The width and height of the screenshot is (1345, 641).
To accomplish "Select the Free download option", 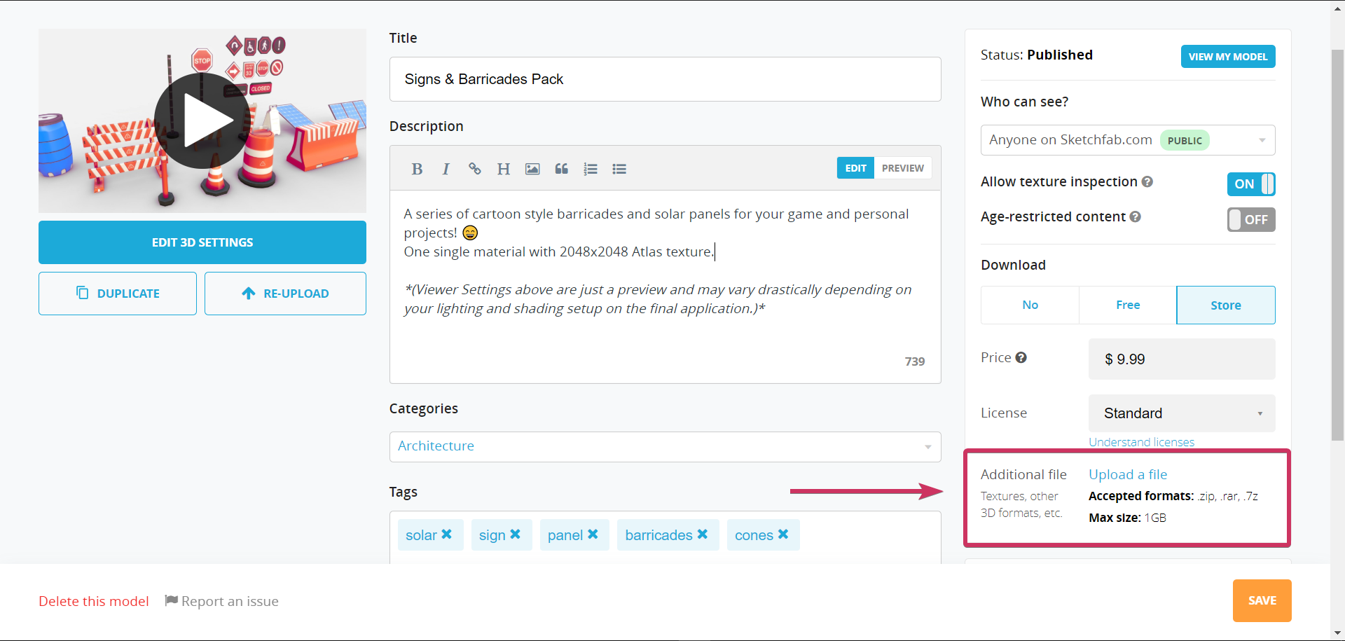I will point(1127,305).
